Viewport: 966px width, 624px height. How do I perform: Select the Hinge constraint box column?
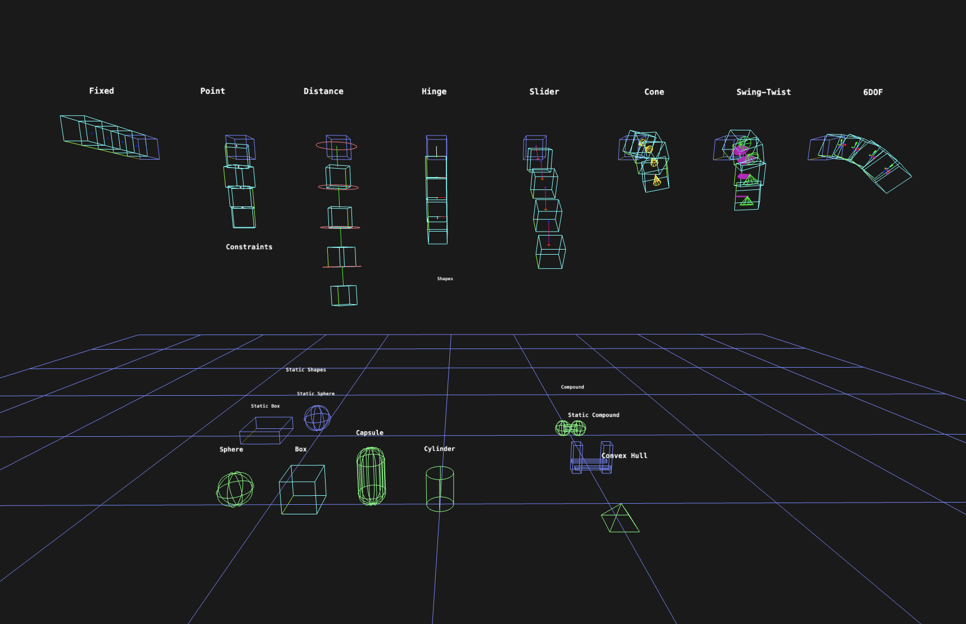437,189
